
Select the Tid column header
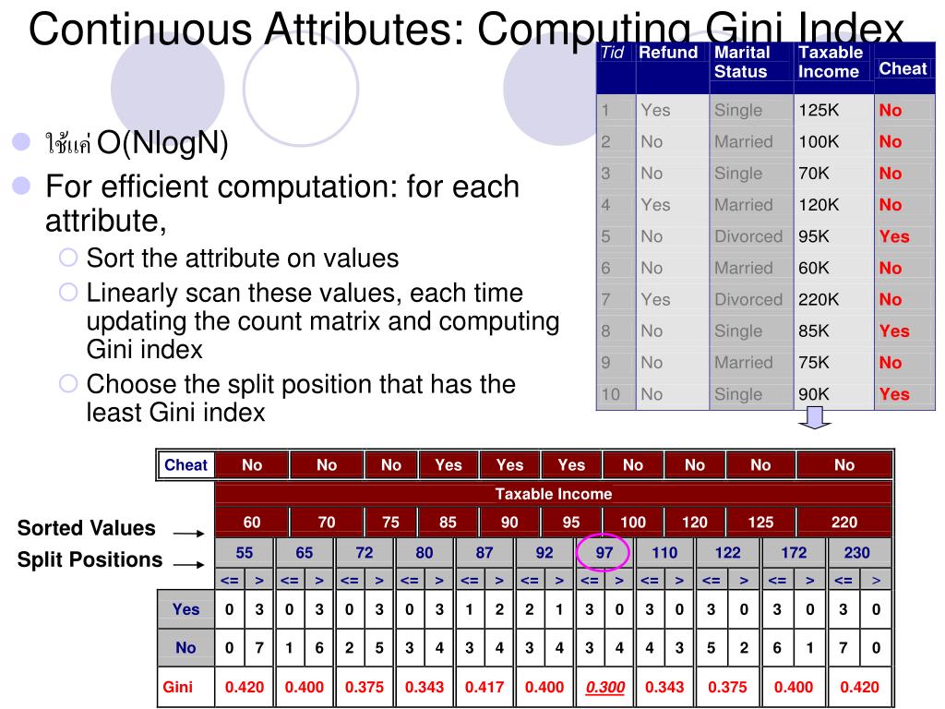click(x=612, y=53)
